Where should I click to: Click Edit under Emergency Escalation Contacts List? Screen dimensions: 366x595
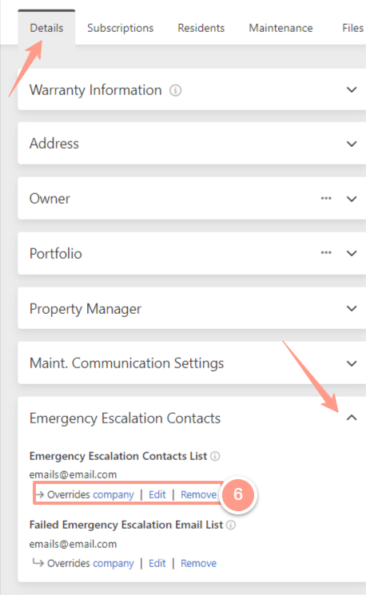click(x=157, y=494)
